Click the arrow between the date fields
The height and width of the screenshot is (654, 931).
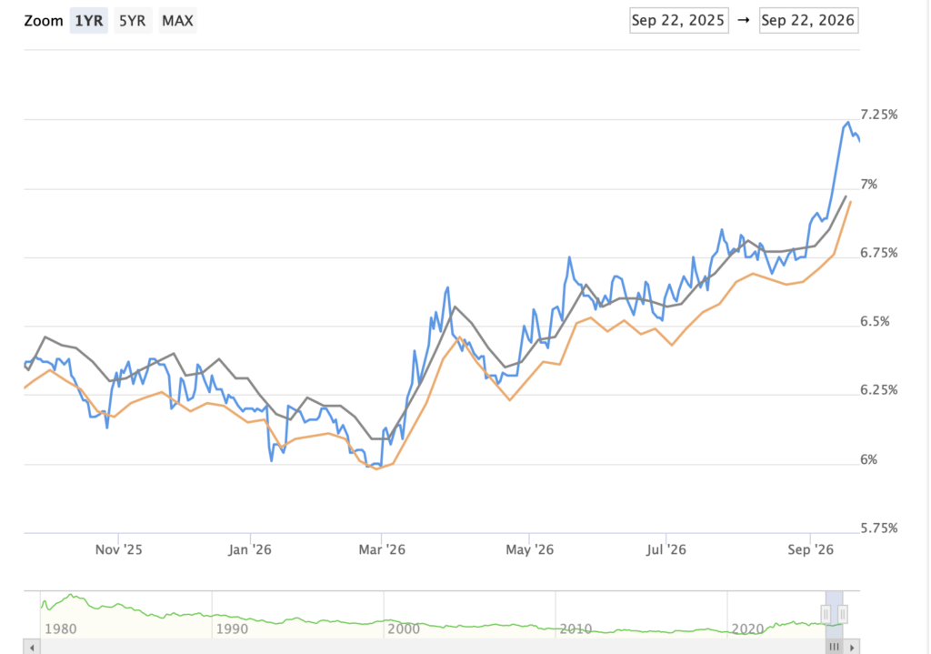[744, 20]
